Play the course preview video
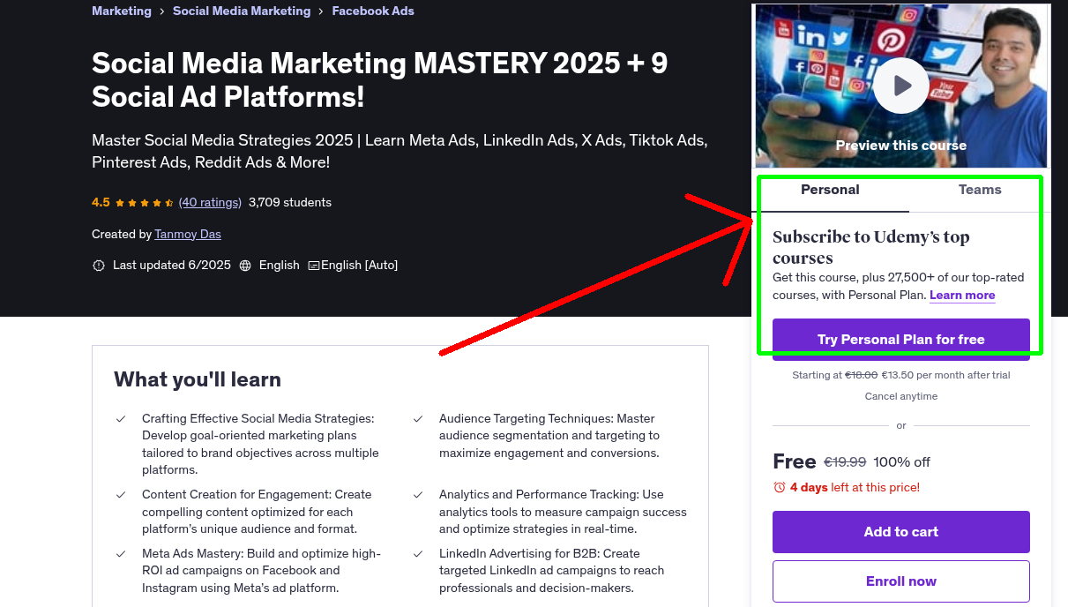 900,86
